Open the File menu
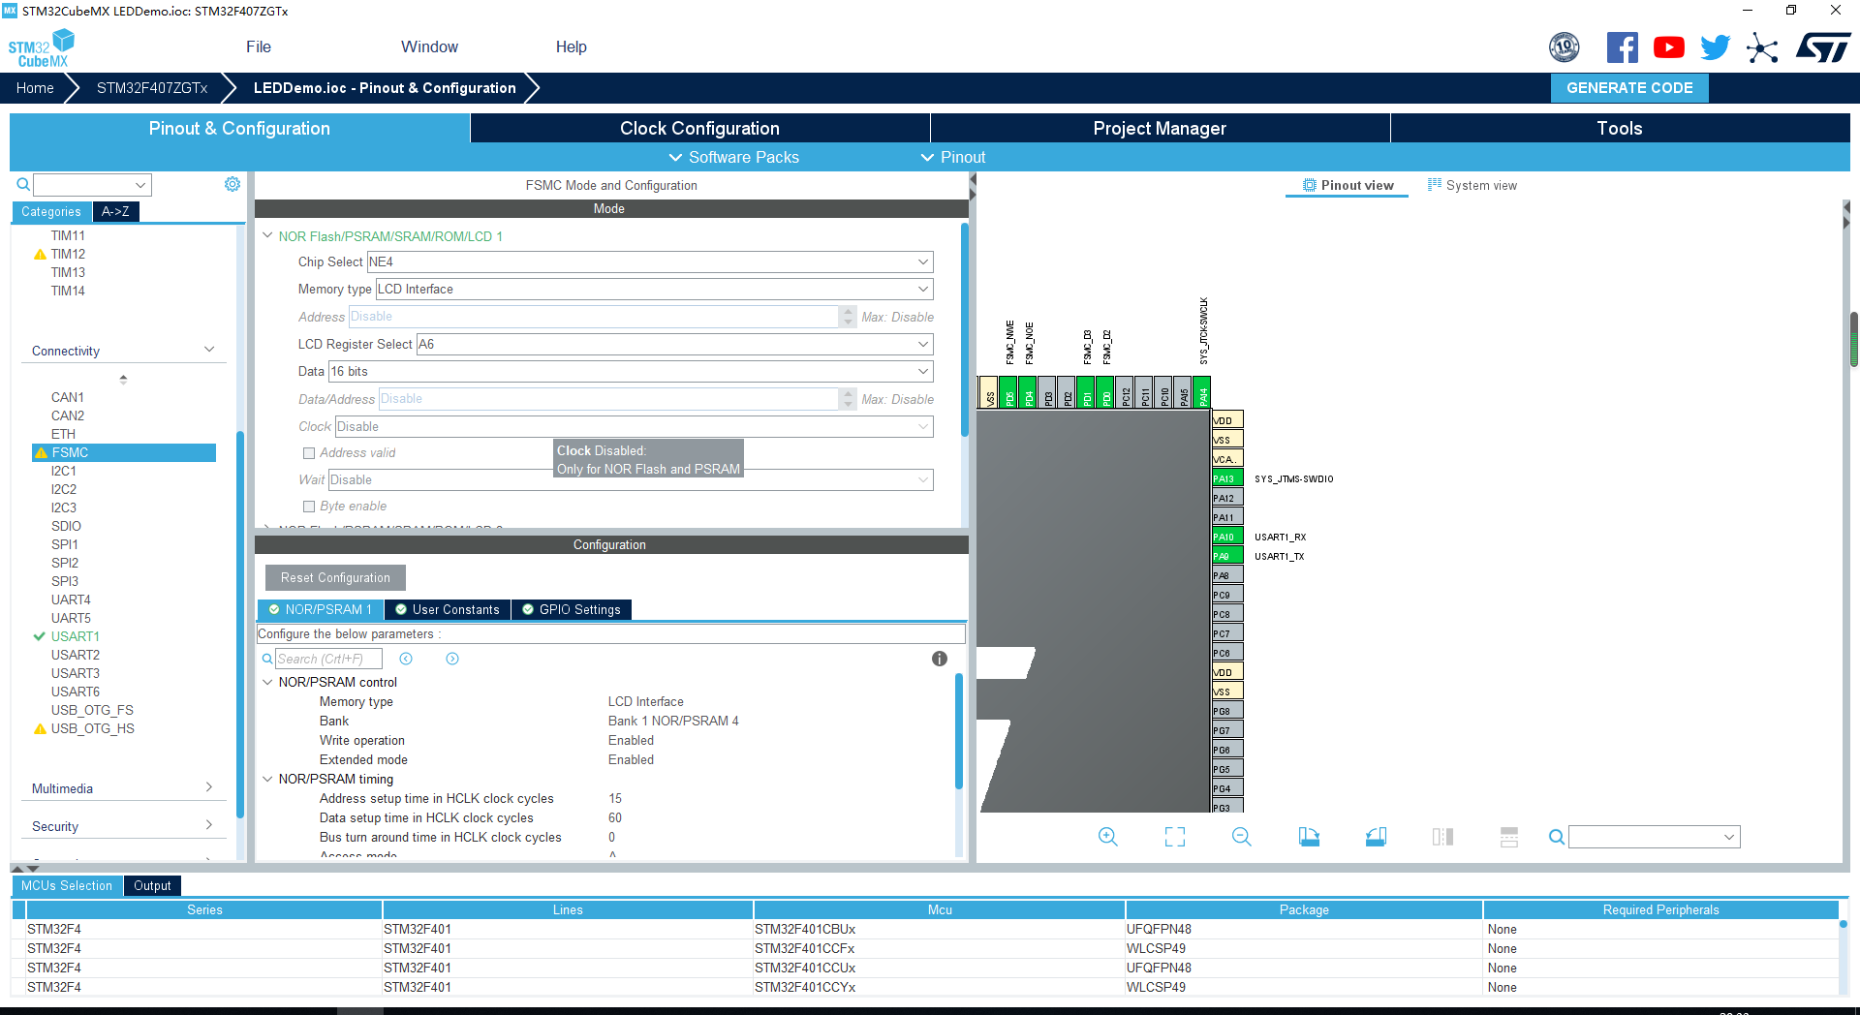The image size is (1860, 1015). coord(259,46)
